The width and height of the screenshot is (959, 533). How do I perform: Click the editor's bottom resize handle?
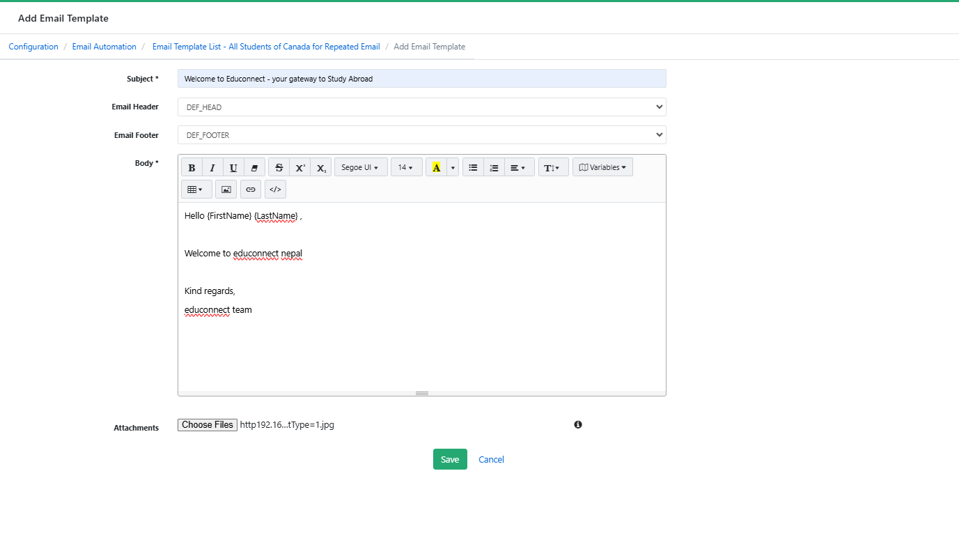(x=422, y=393)
